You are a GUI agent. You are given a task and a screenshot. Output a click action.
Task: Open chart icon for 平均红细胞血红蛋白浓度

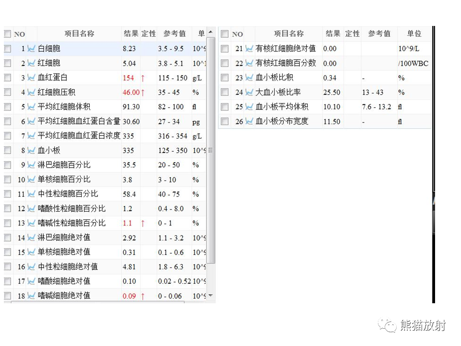[31, 136]
